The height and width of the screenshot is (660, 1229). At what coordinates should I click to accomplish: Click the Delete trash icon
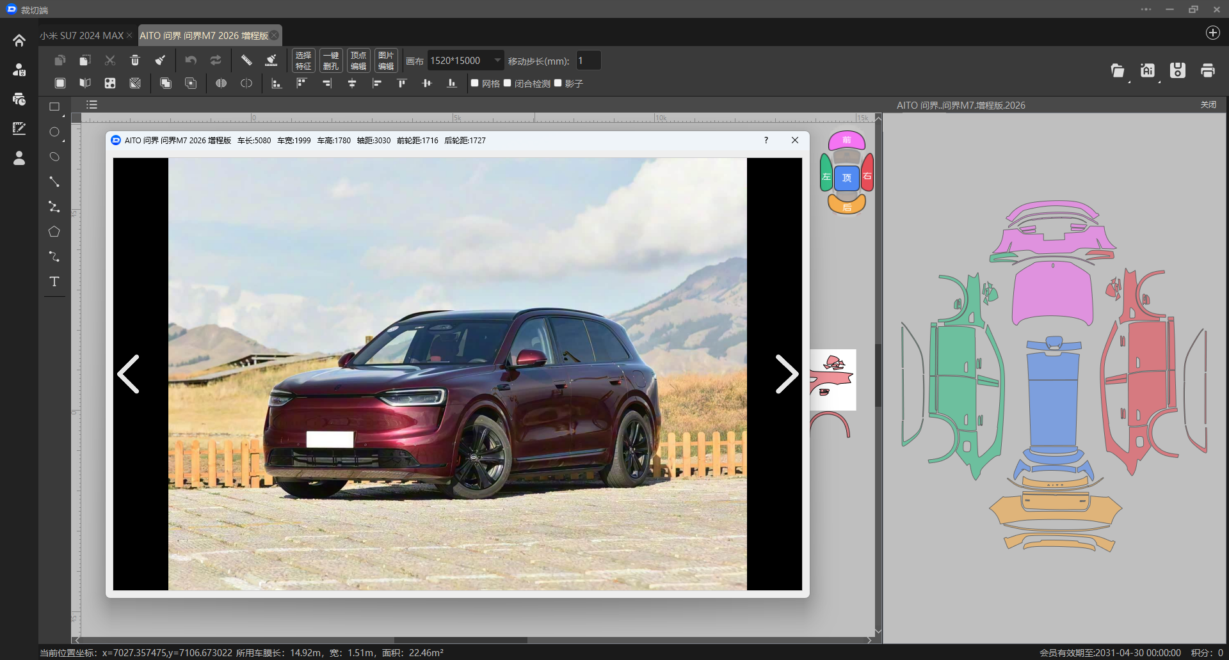[x=135, y=60]
